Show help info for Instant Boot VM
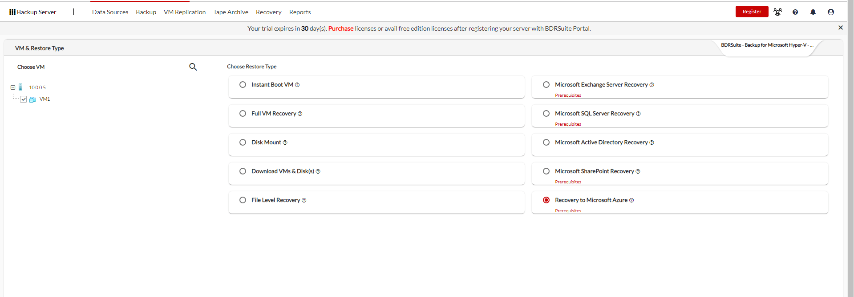854x297 pixels. pos(297,85)
